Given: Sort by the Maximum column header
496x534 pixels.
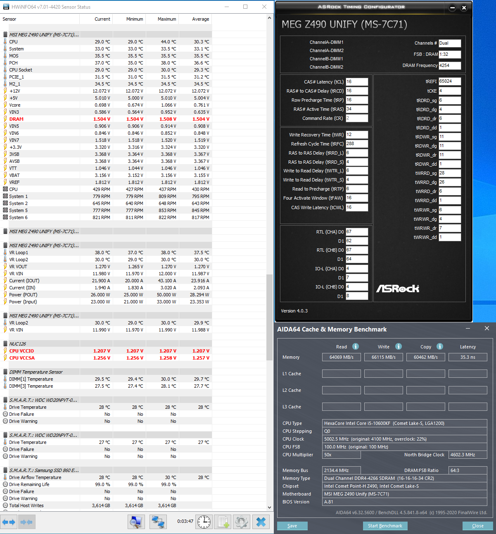Looking at the screenshot, I should 162,19.
